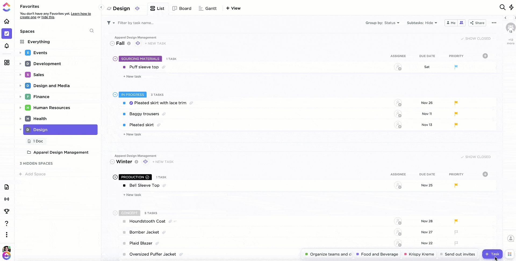Change priority flag of Puff sleeve top
Screen dimensions: 516x261
[456, 67]
